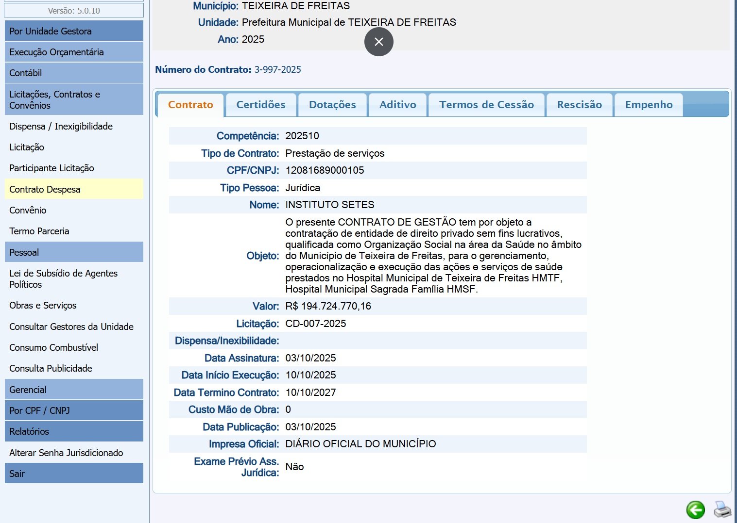Go to Obras e Serviços
This screenshot has height=523, width=737.
point(74,305)
